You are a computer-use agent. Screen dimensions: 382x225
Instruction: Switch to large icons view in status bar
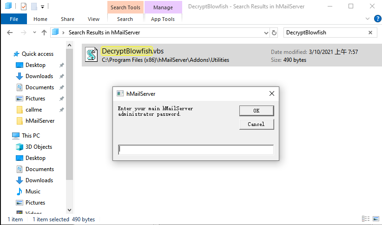click(x=376, y=219)
